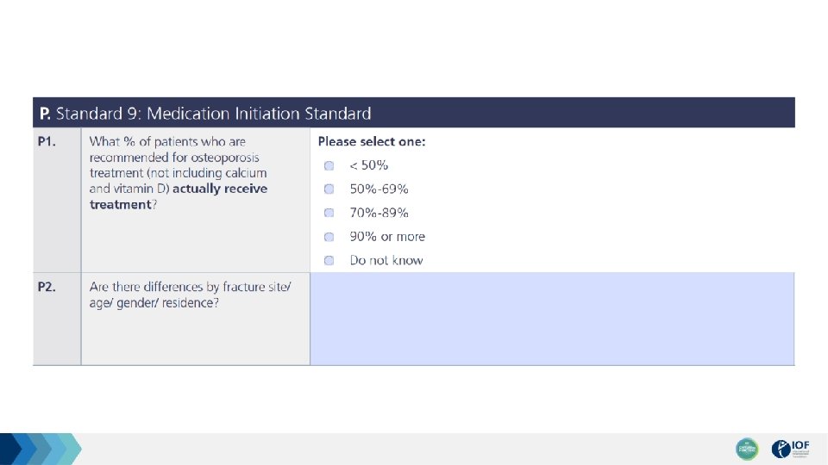Select the "< 50%" radio button

[x=329, y=166]
